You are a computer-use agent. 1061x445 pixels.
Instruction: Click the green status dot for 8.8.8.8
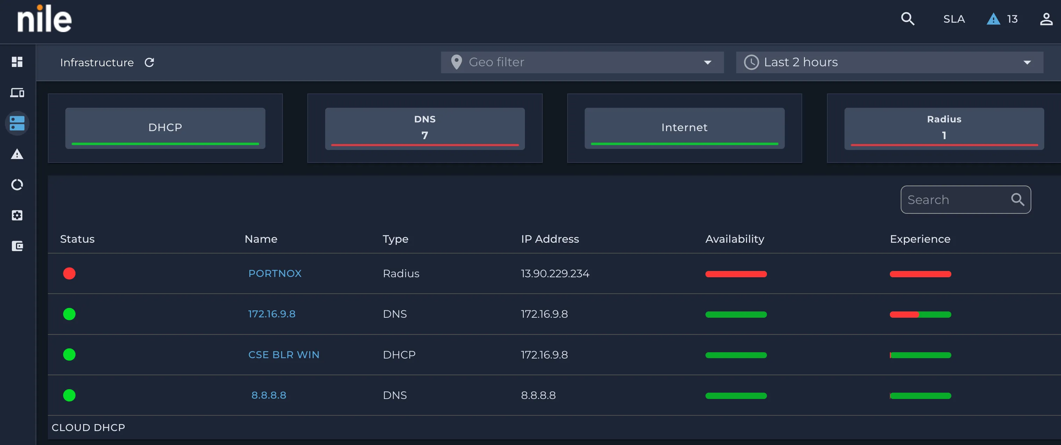[69, 395]
